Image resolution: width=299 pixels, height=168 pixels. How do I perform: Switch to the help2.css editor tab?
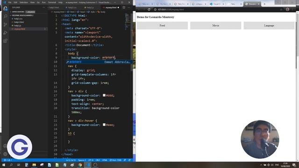pos(72,7)
